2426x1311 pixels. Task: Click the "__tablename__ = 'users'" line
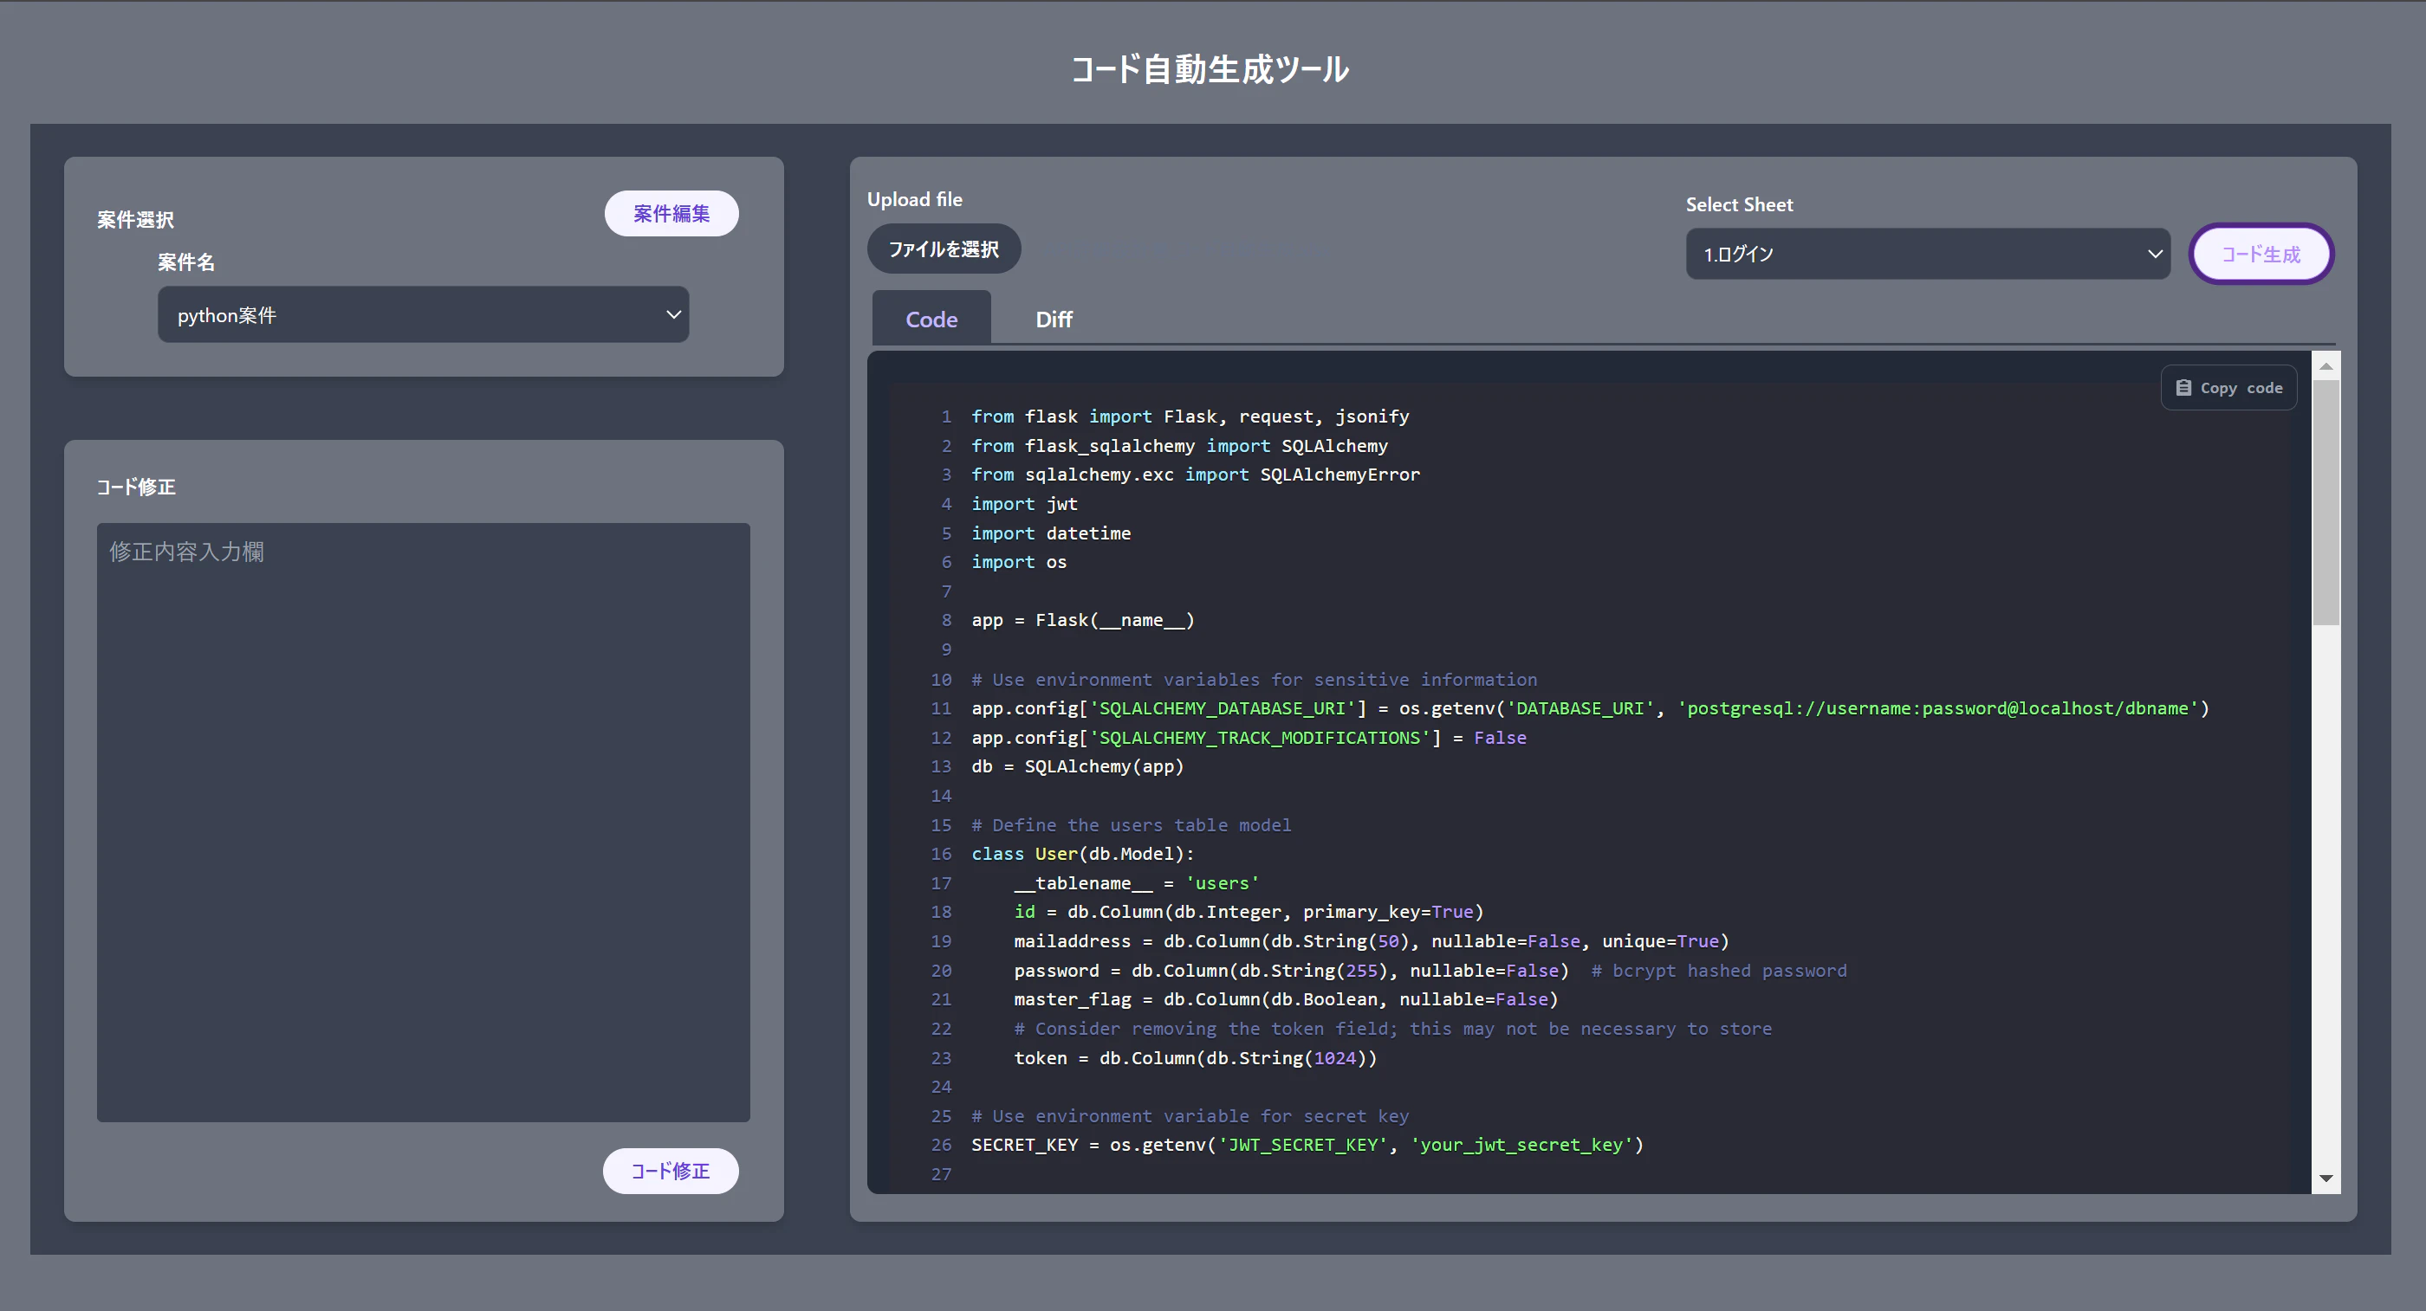pyautogui.click(x=1136, y=882)
